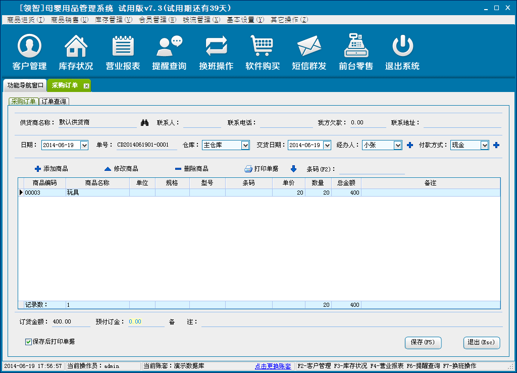The width and height of the screenshot is (517, 373).
Task: Expand the 经办人 handler dropdown
Action: pos(398,146)
